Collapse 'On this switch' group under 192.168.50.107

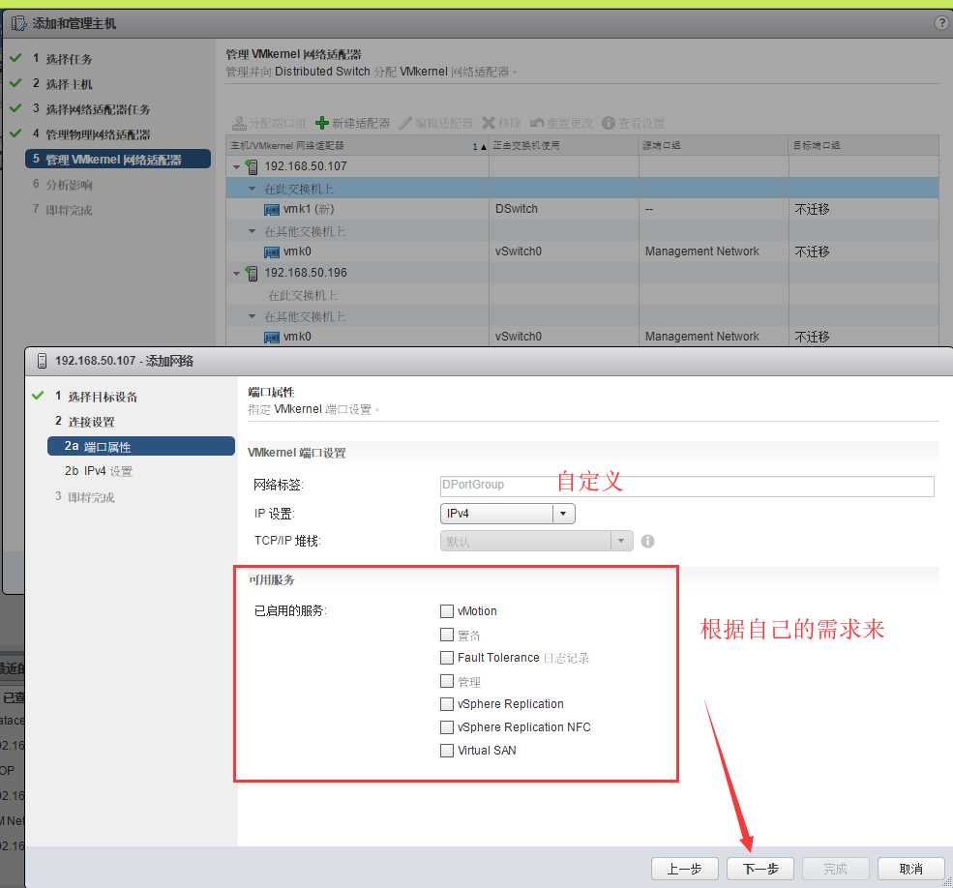click(x=252, y=189)
